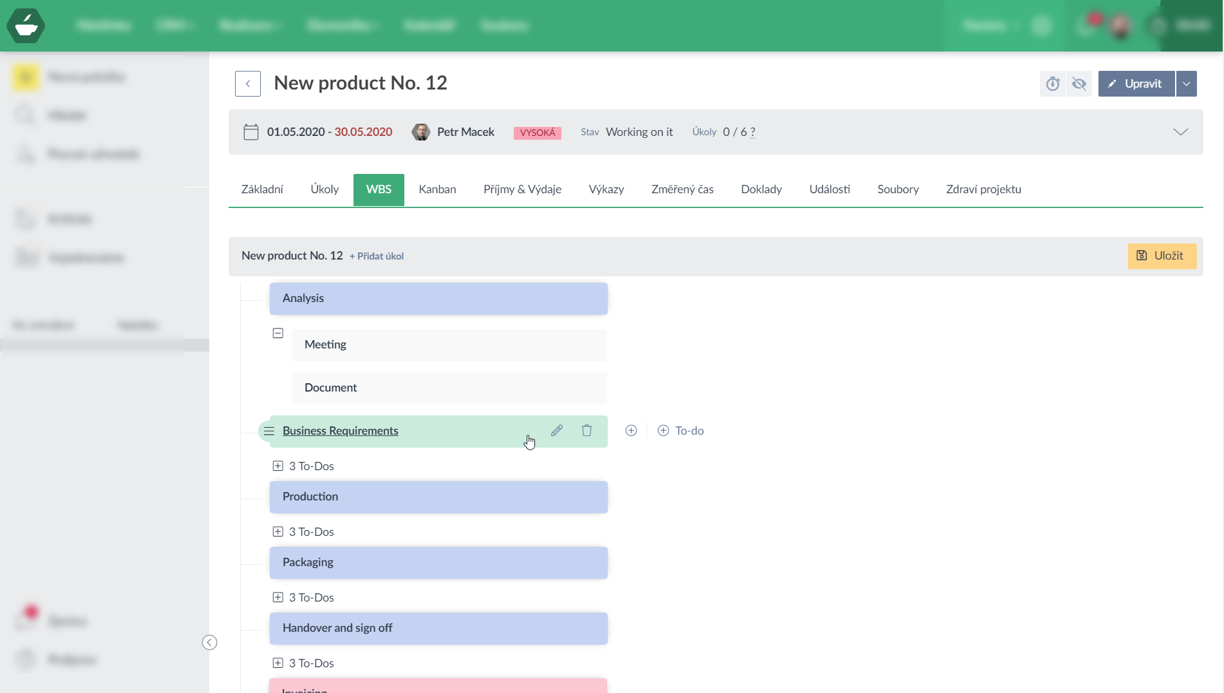Image resolution: width=1224 pixels, height=693 pixels.
Task: Collapse the left sidebar arrow
Action: click(209, 643)
